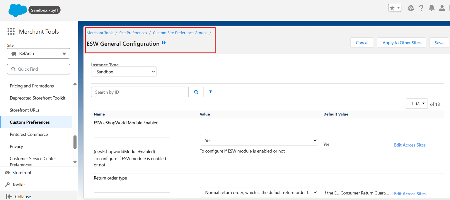Screen dimensions: 450x200
Task: Open the Instance Type Sandbox dropdown
Action: 124,72
